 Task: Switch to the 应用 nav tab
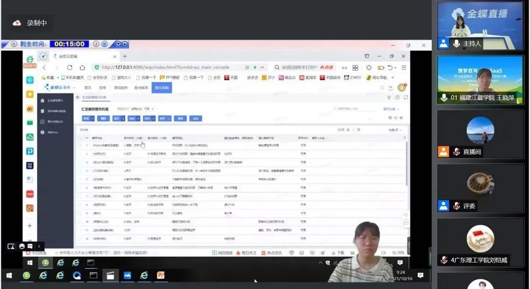[103, 87]
